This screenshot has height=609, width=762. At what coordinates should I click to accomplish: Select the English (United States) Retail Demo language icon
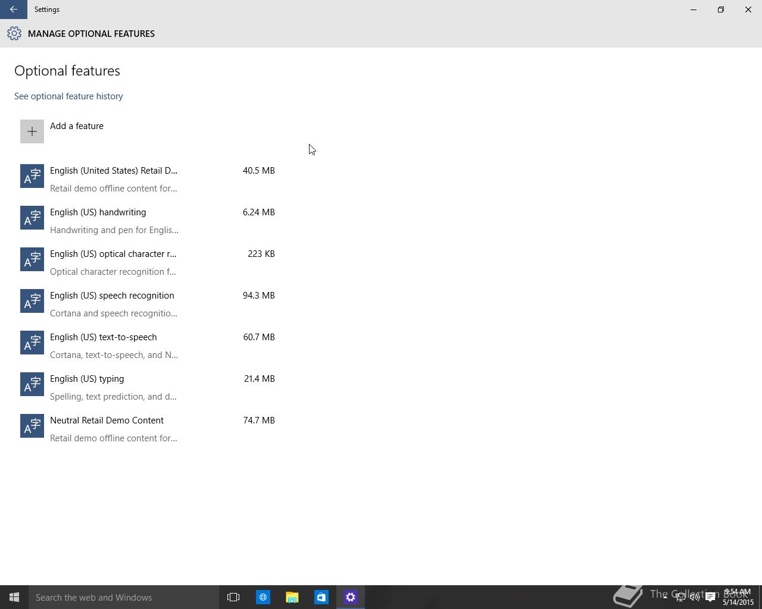[x=32, y=176]
